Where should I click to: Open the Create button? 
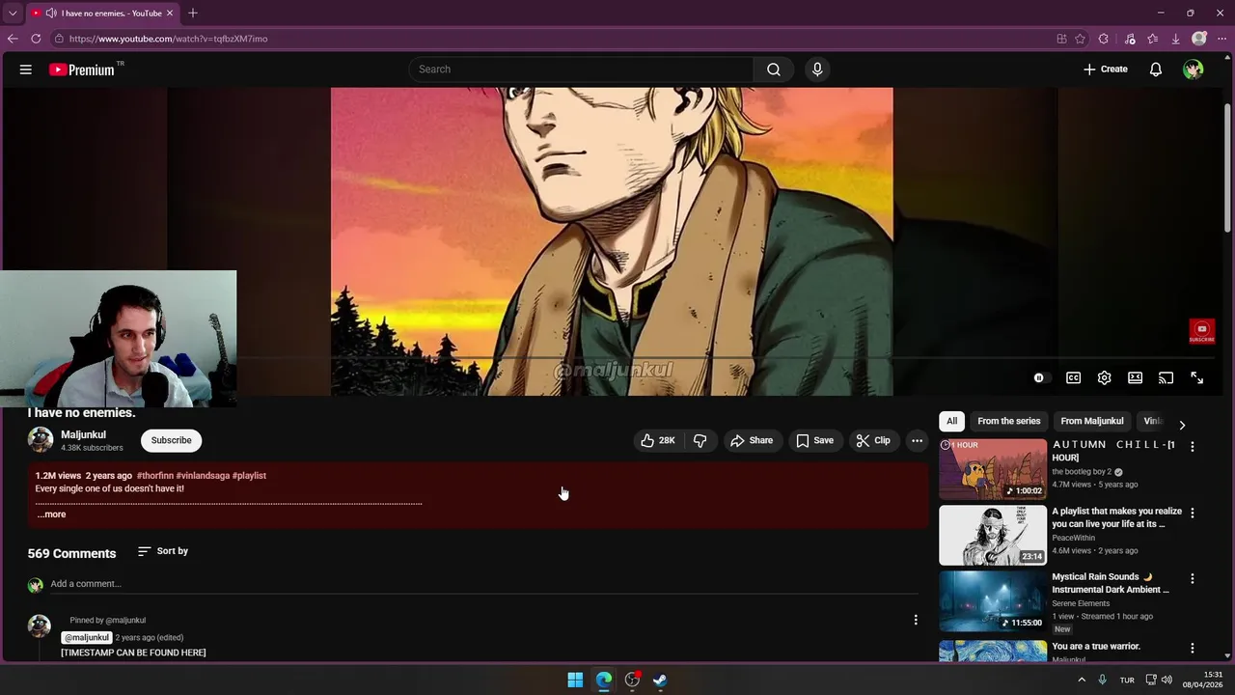point(1105,69)
